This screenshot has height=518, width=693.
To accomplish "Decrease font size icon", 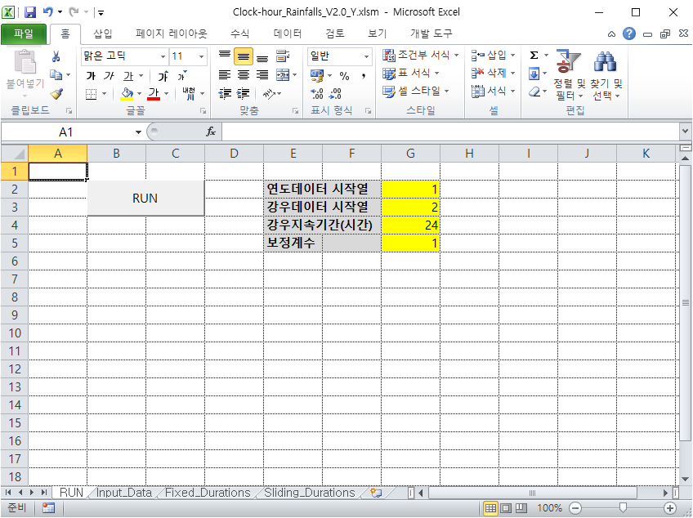I will coord(182,76).
